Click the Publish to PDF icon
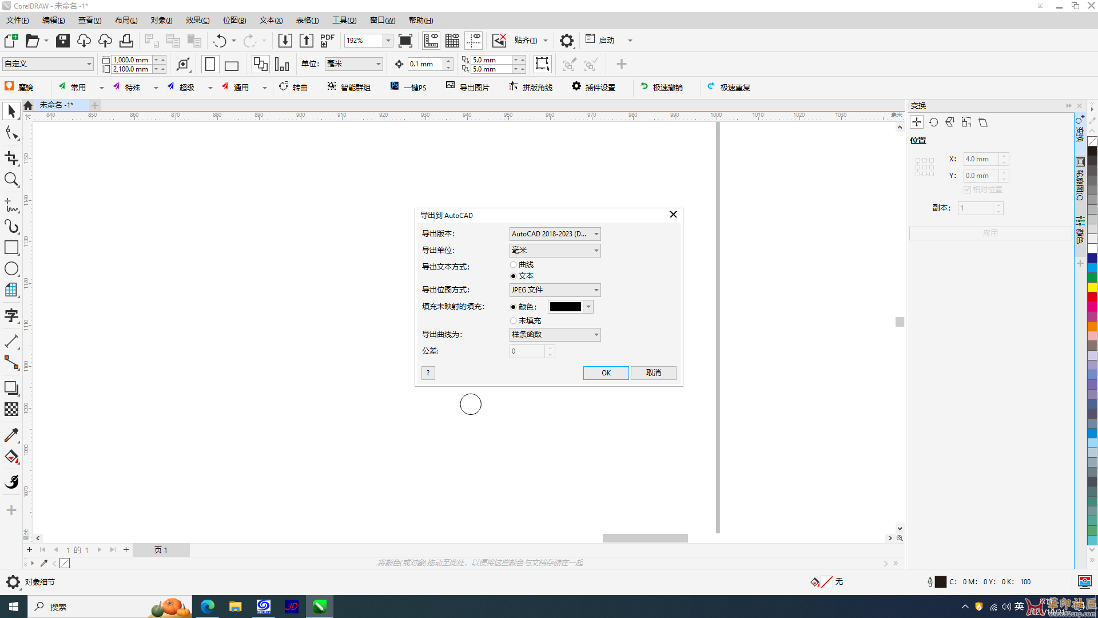This screenshot has width=1098, height=618. click(328, 41)
